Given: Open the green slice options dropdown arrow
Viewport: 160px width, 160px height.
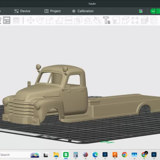Looking at the screenshot, I should (x=153, y=11).
